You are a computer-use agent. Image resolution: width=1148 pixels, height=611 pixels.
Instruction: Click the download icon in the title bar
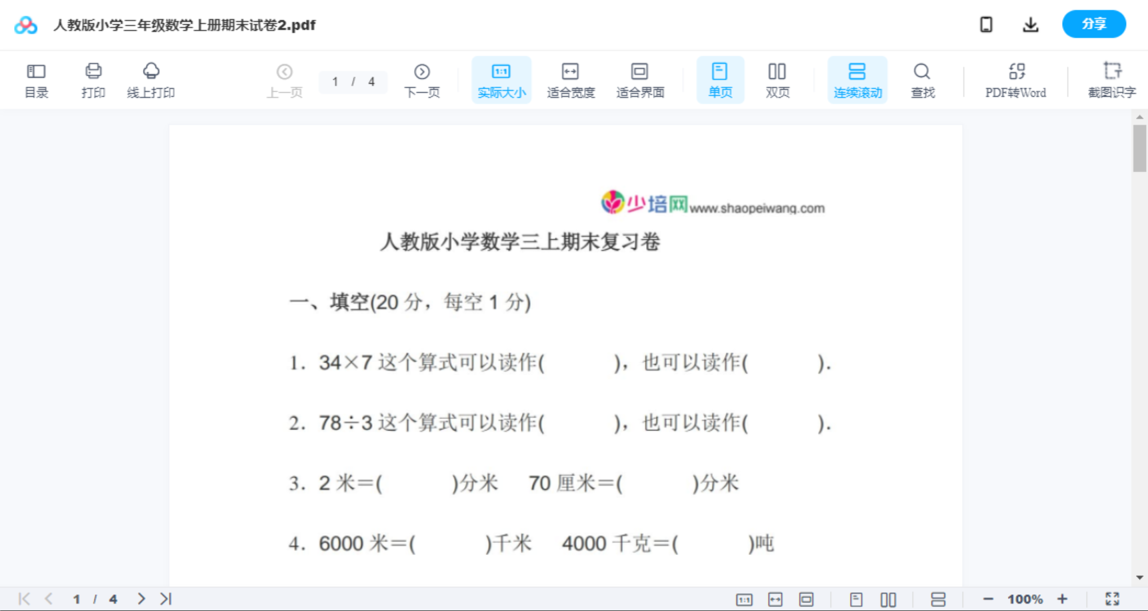[1030, 24]
